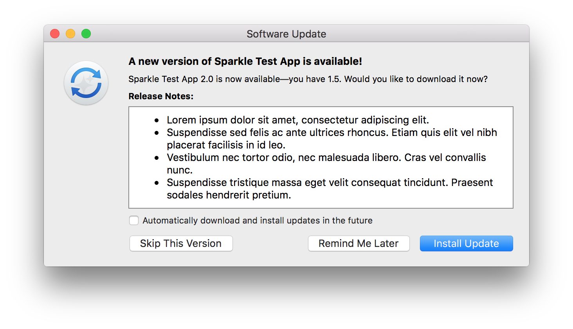Click the yellow minimize traffic light button
The height and width of the screenshot is (329, 573).
coord(70,34)
